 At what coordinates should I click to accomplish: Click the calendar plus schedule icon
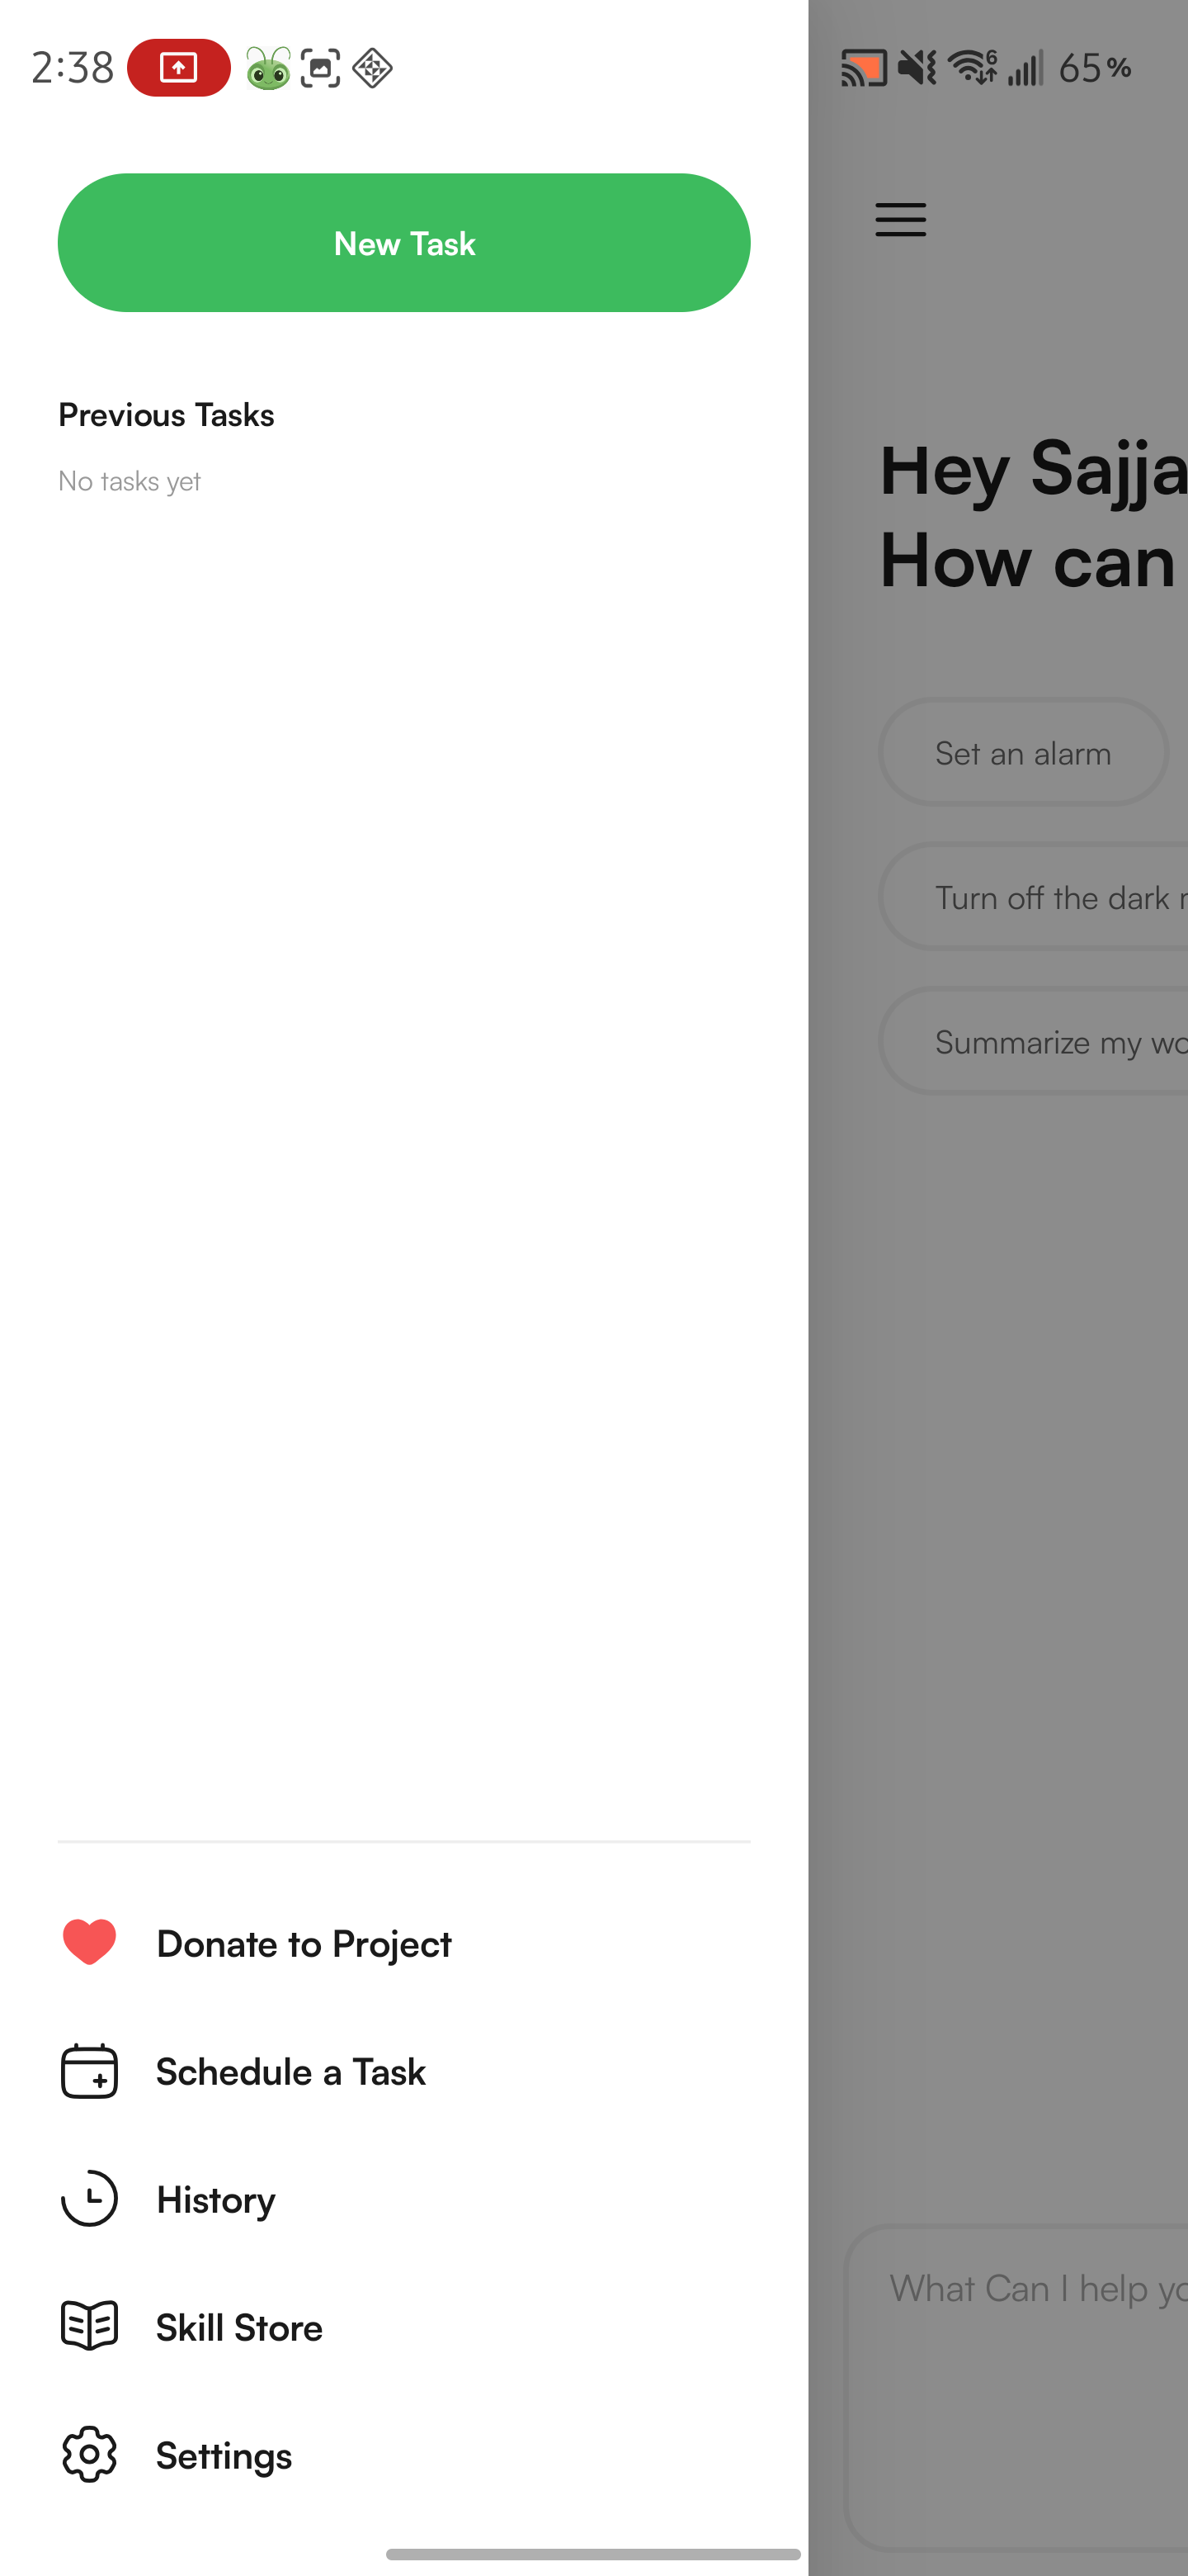[x=89, y=2071]
